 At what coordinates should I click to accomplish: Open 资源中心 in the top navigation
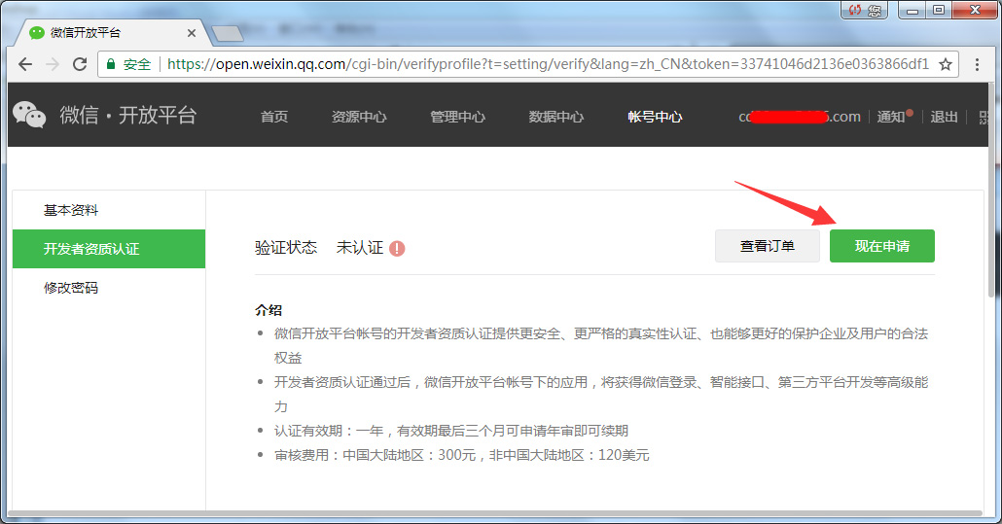[359, 117]
